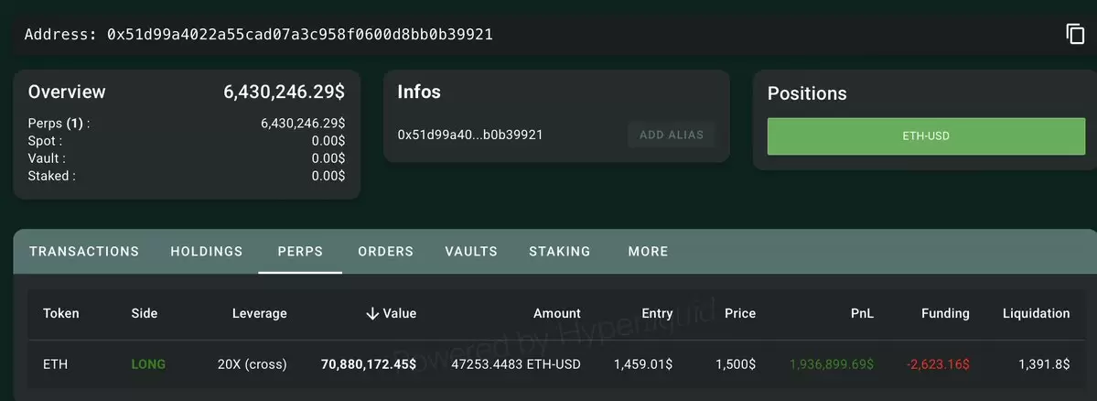Viewport: 1097px width, 401px height.
Task: Click the Amount column header
Action: [557, 313]
